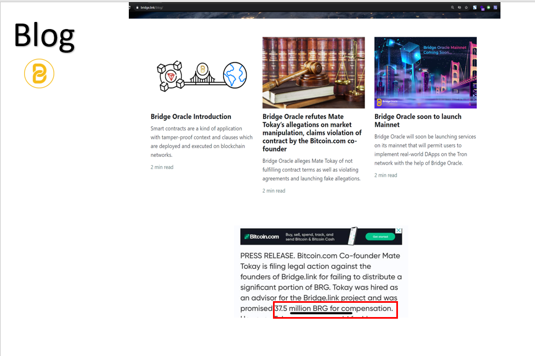Click 2 min read under the Mate Tokay article
The image size is (535, 356).
point(274,191)
